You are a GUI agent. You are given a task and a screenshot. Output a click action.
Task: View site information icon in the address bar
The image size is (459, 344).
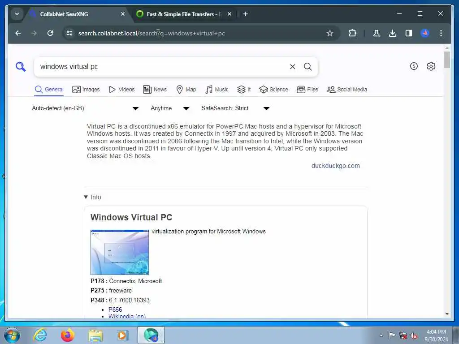69,33
